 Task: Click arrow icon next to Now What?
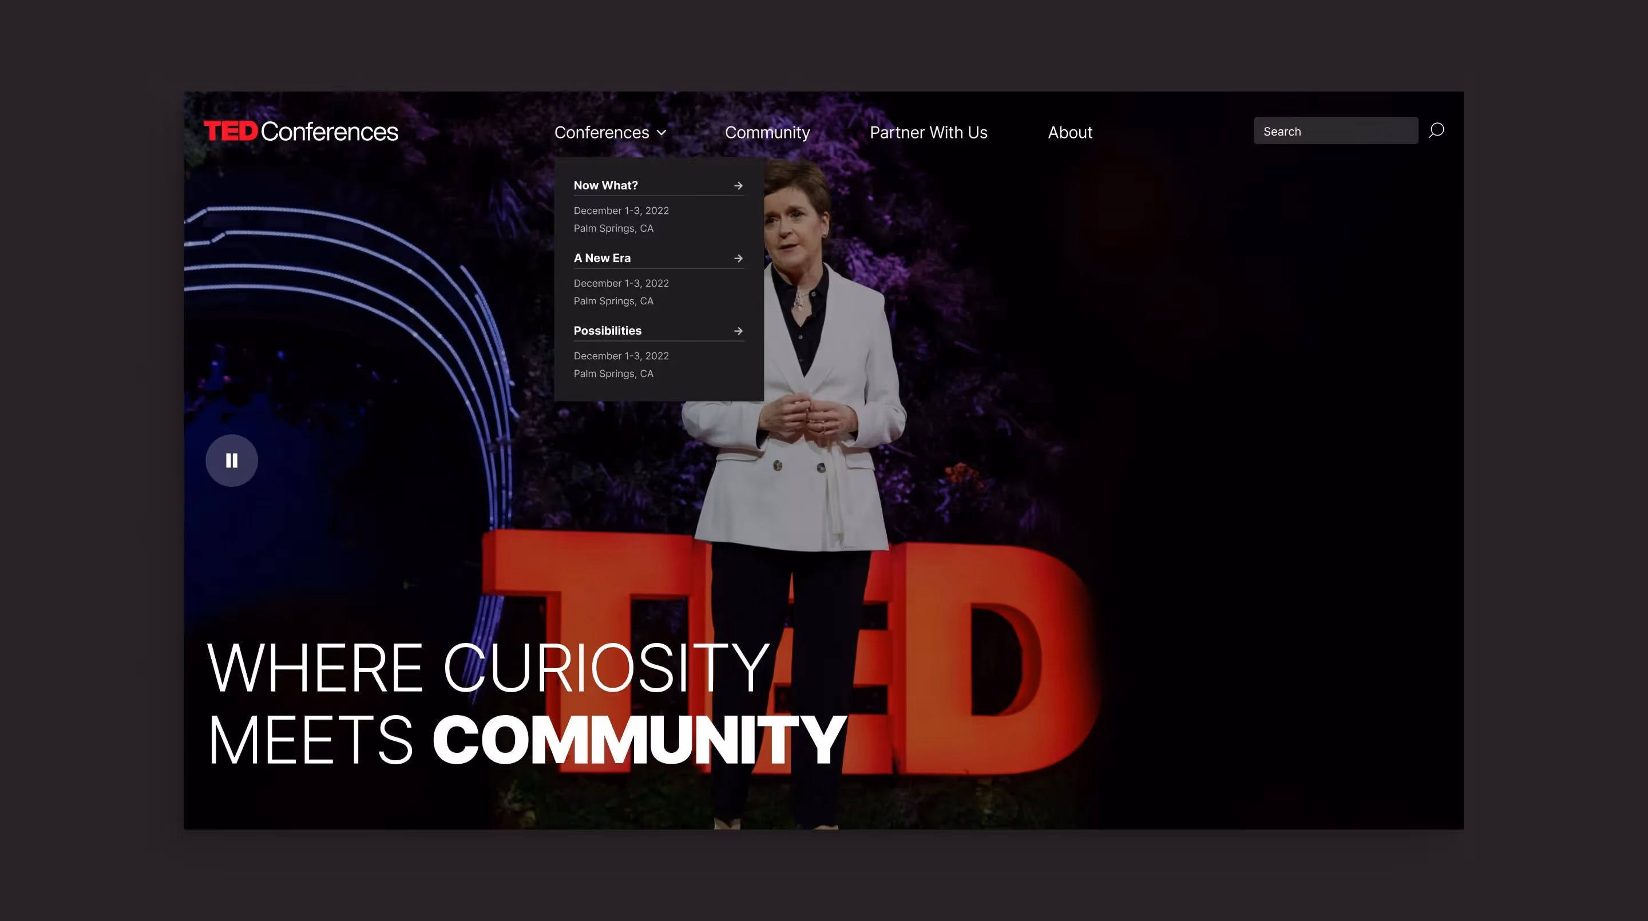click(738, 185)
